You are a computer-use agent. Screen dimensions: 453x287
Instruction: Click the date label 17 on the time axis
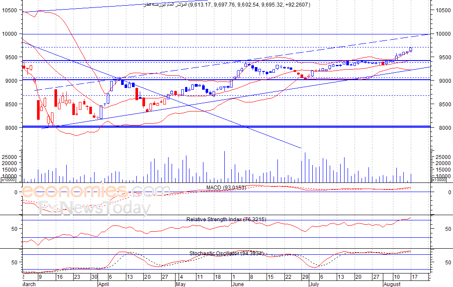(414, 277)
